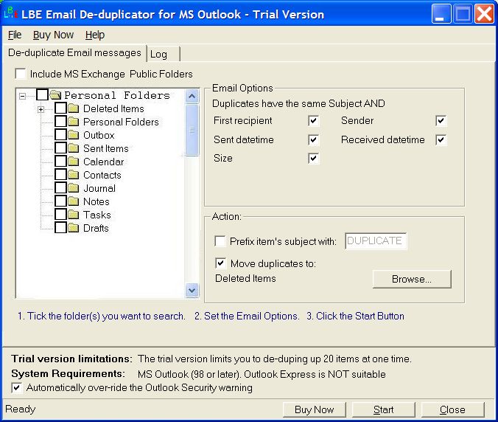498x422 pixels.
Task: Tick Include MS Exchange Public Folders checkbox
Action: (x=21, y=74)
